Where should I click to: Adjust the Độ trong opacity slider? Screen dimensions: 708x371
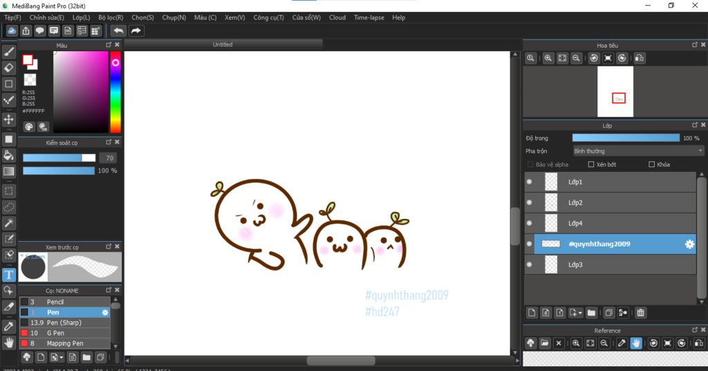pyautogui.click(x=626, y=138)
